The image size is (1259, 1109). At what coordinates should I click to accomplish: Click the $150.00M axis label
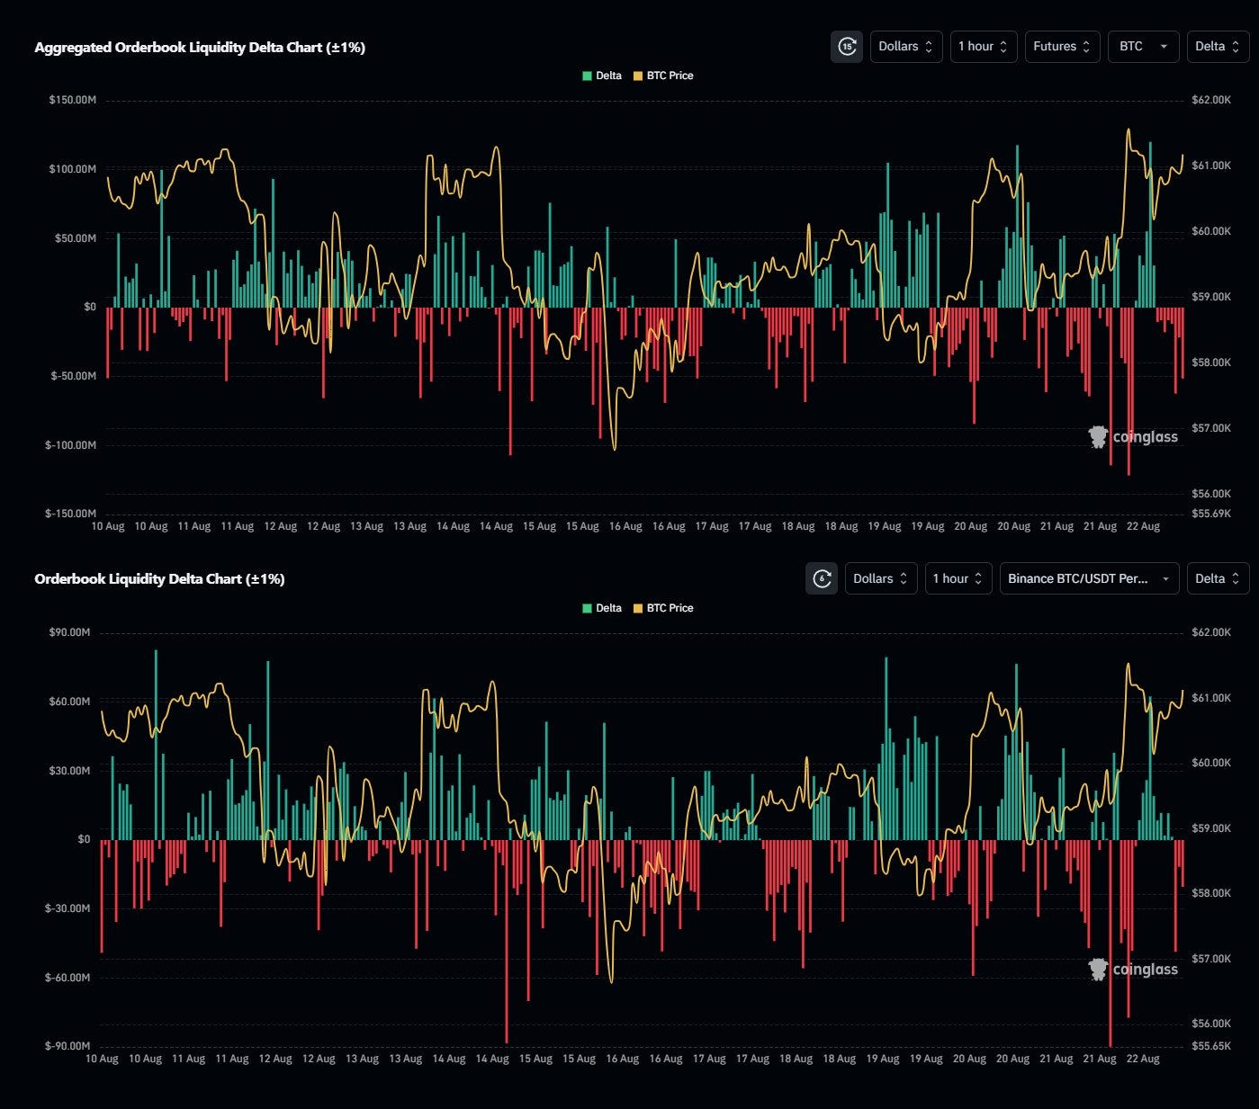pos(72,100)
